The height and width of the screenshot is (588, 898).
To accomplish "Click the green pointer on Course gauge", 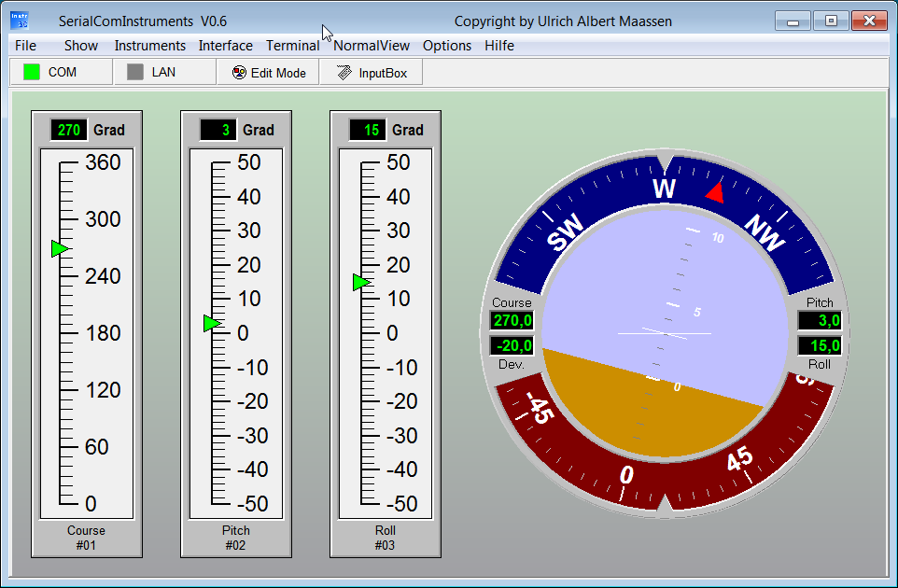I will pos(60,249).
